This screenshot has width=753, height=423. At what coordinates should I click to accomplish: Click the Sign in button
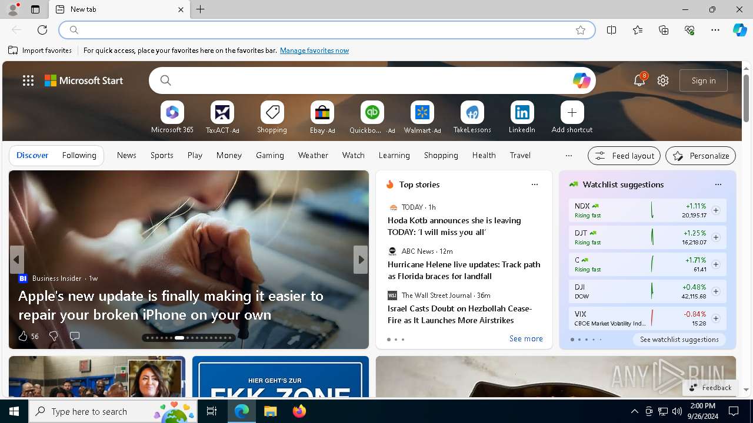point(704,80)
